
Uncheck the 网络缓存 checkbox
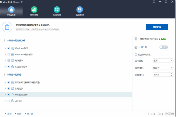tap(9, 61)
